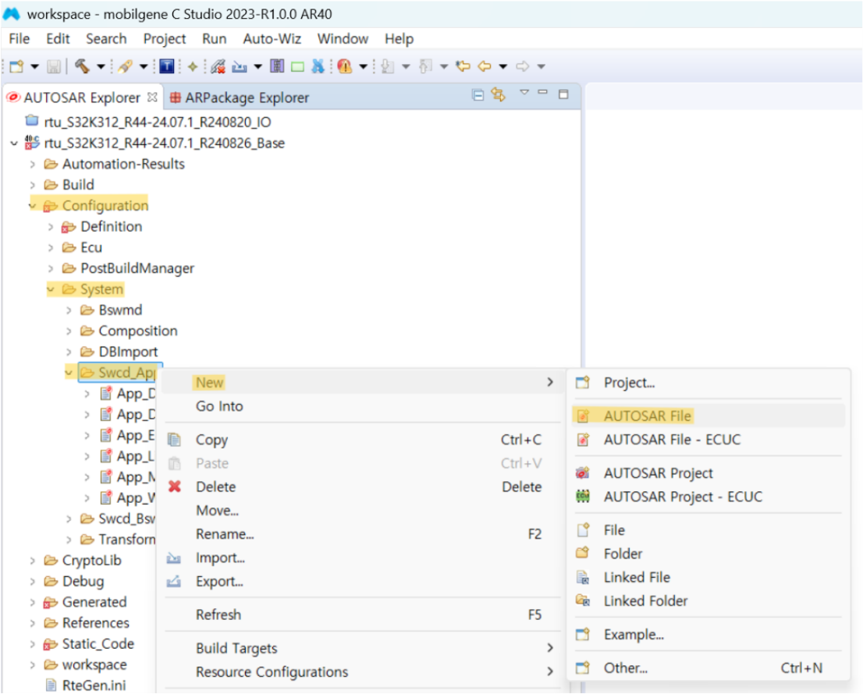Collapse the Configuration folder
The image size is (863, 694).
click(33, 206)
